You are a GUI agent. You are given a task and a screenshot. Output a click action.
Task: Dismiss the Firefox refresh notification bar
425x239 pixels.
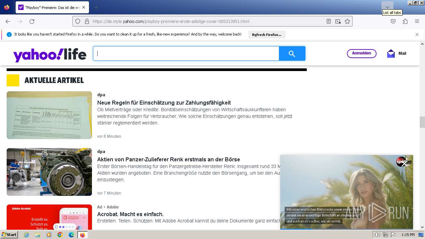(x=417, y=35)
